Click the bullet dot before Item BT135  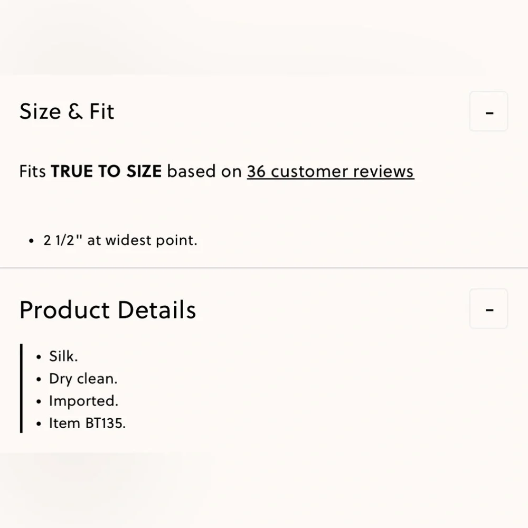(x=39, y=424)
